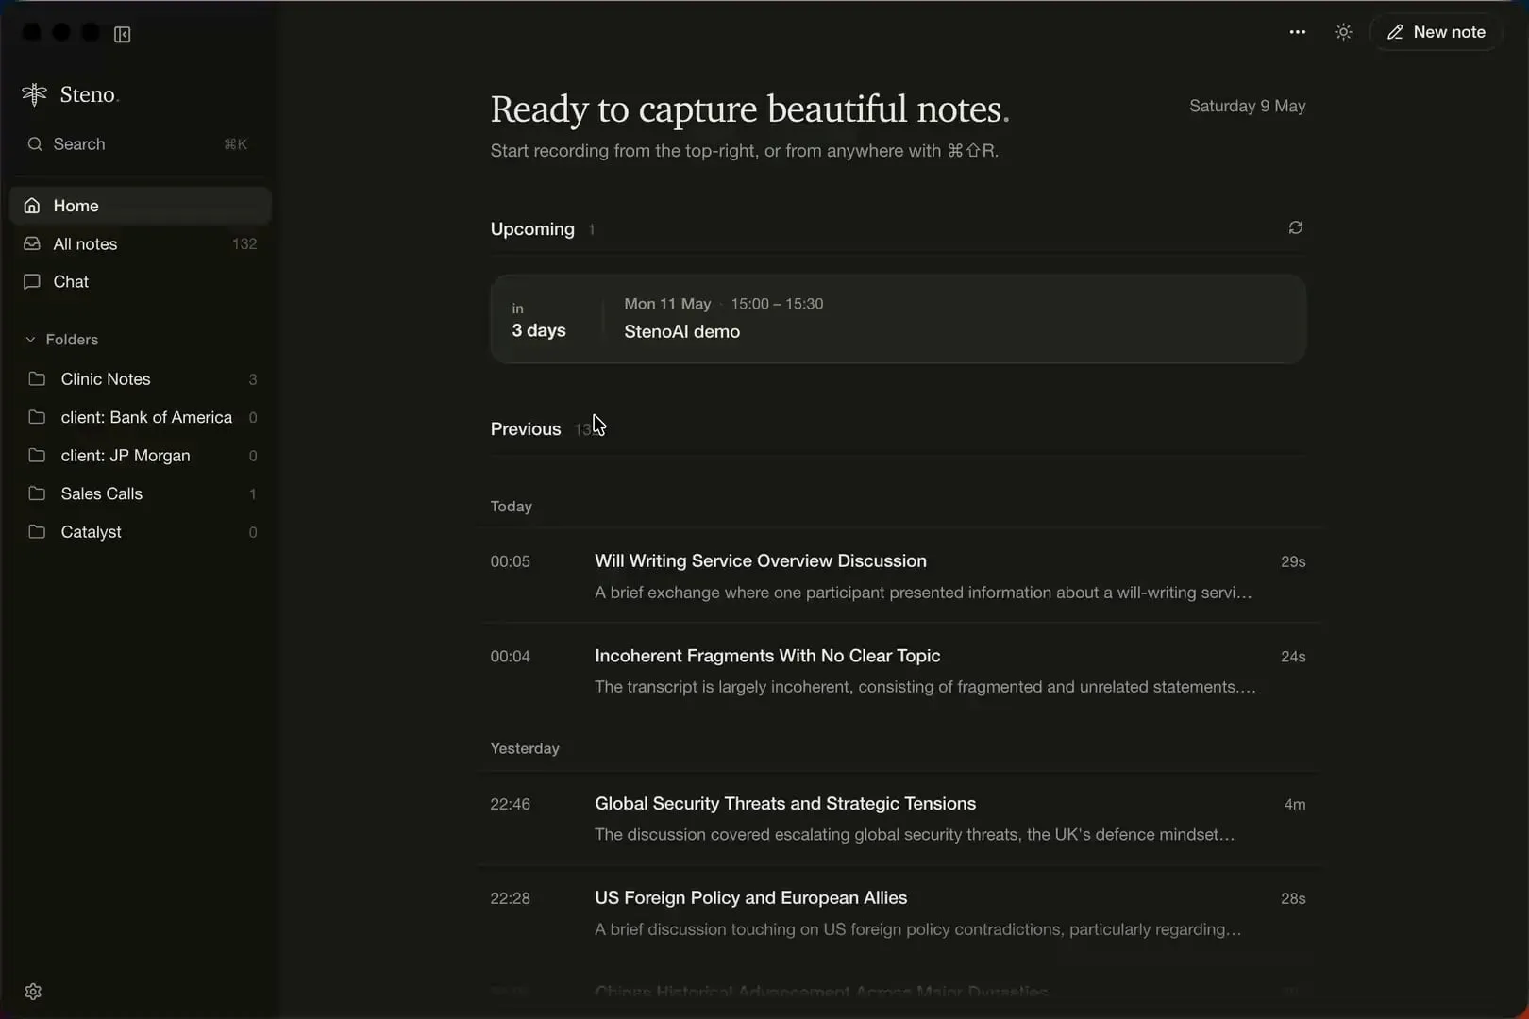1529x1019 pixels.
Task: Click the Sales Calls folder icon
Action: pyautogui.click(x=37, y=493)
